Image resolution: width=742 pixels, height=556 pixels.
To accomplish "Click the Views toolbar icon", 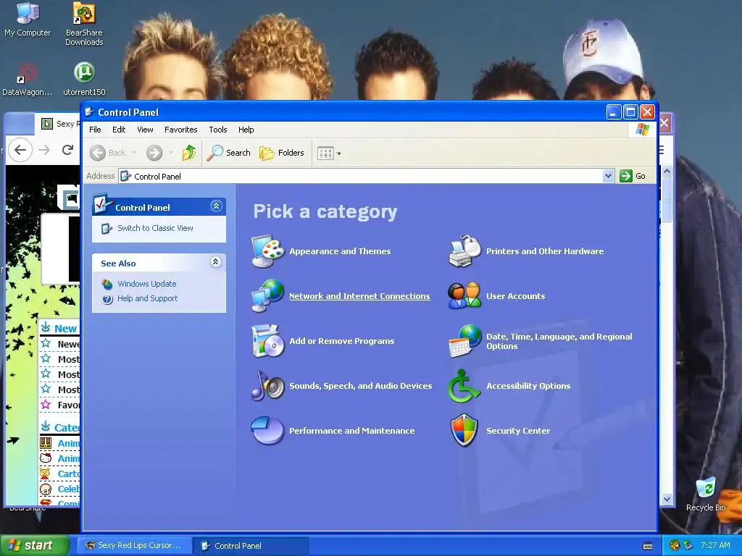I will [325, 153].
